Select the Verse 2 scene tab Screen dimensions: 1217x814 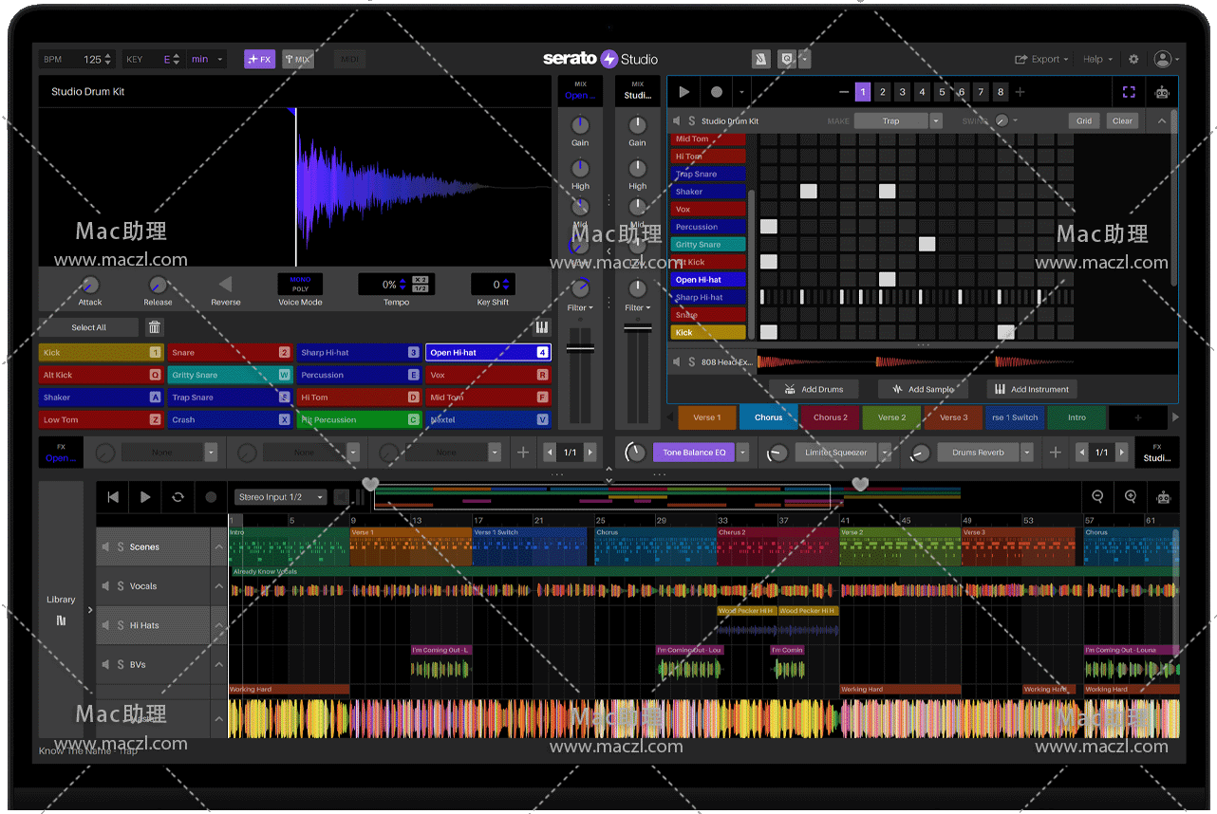tap(891, 417)
